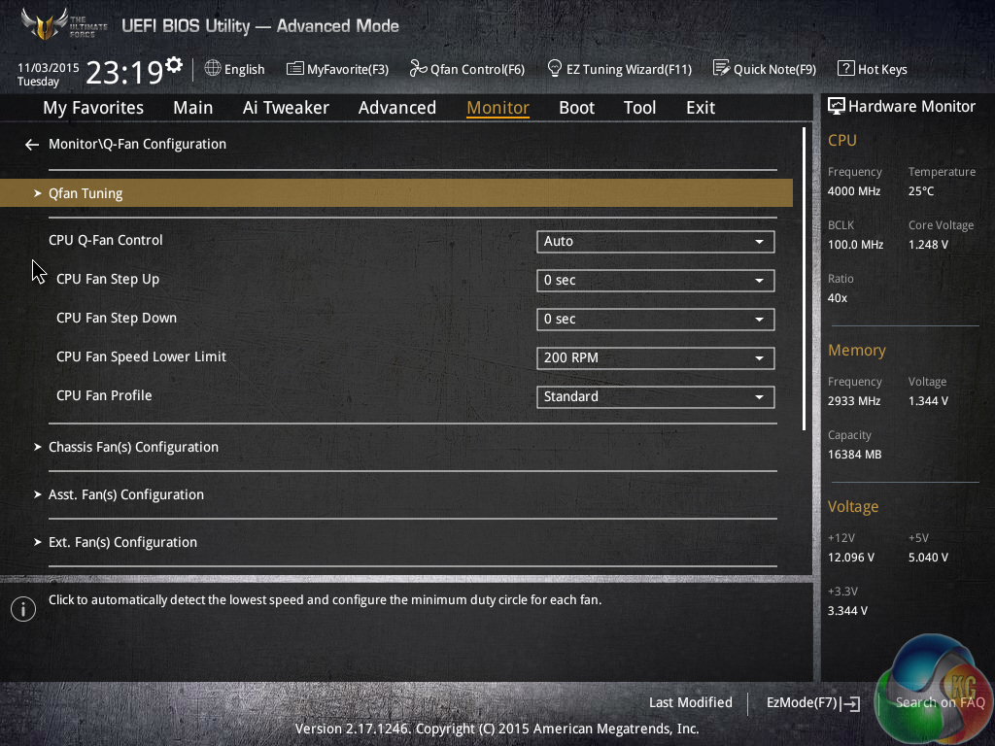This screenshot has width=995, height=746.
Task: Select the Monitor tab
Action: pos(498,108)
